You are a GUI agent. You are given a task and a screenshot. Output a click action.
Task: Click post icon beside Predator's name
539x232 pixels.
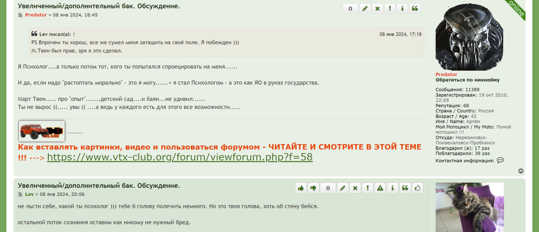[20, 15]
